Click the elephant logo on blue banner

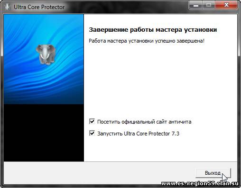point(46,54)
